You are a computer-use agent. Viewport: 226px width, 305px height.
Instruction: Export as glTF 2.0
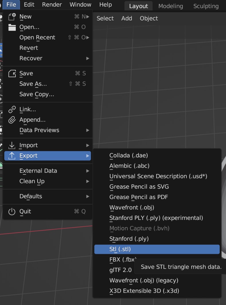tap(120, 270)
